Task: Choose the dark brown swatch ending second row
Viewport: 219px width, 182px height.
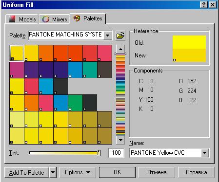Action: tap(105, 70)
